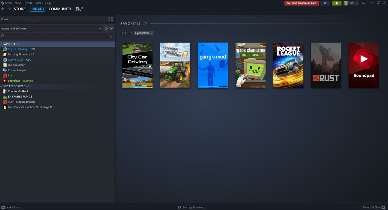Switch to the COMMUNITY tab
Image resolution: width=388 pixels, height=210 pixels.
[60, 9]
